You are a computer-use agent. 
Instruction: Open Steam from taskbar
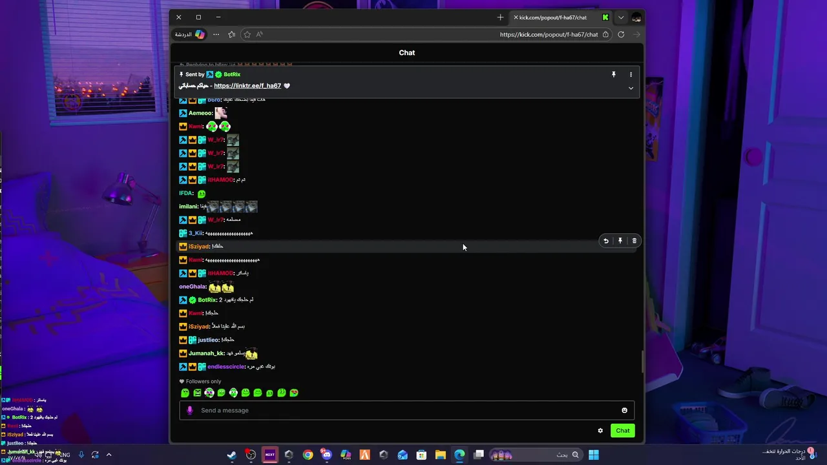point(232,455)
